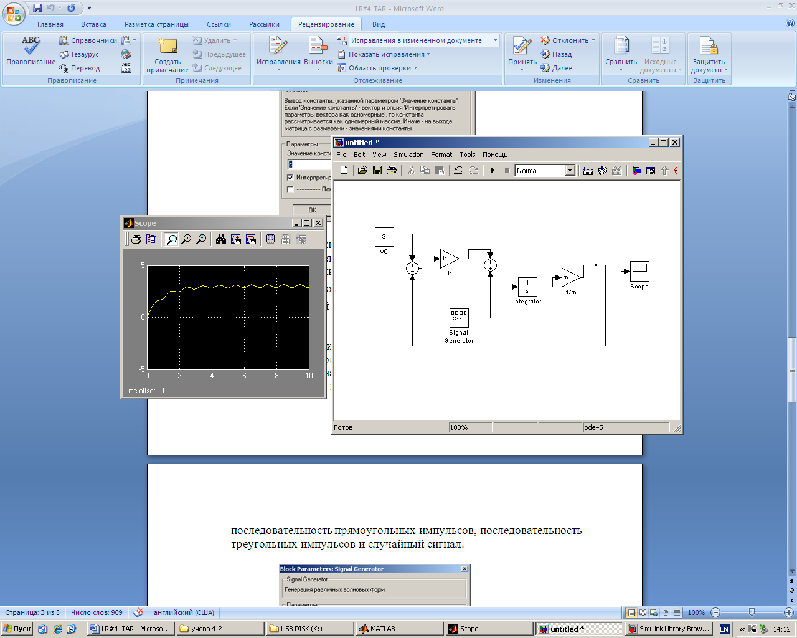Click the Accept changes icon in ribbon
The width and height of the screenshot is (797, 638).
[522, 47]
